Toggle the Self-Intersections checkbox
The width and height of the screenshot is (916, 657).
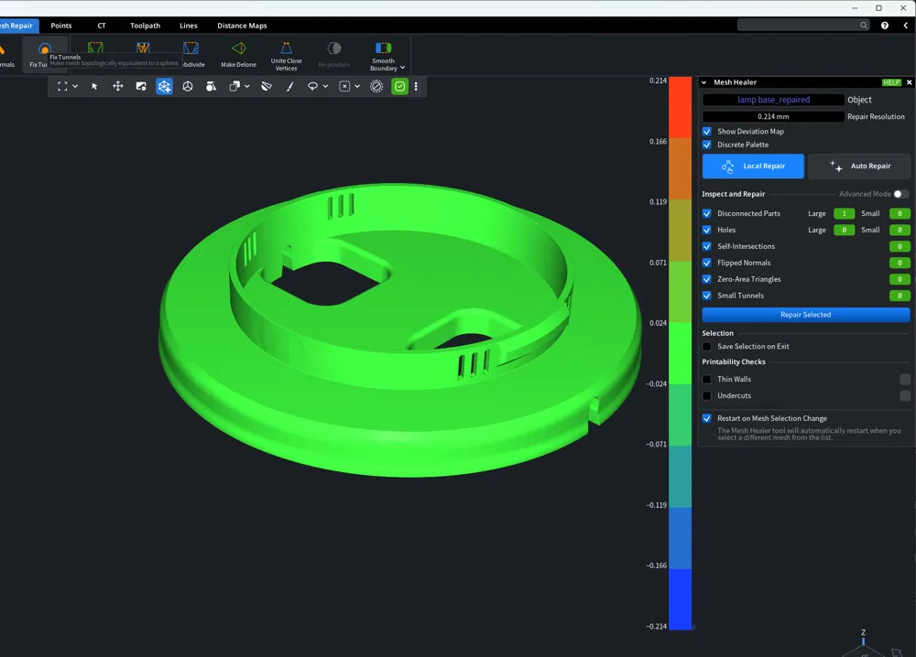coord(707,246)
